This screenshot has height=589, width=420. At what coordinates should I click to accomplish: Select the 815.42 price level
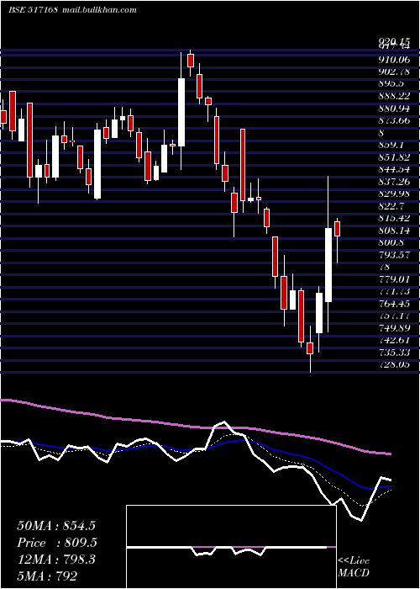(394, 218)
